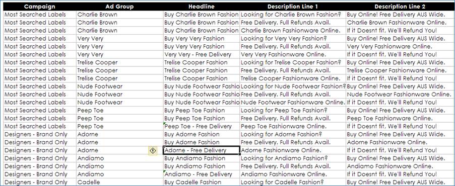Select 'Looking for Trelise Cooper Fashion?' cell
Screen dimensions: 455x186
coord(293,62)
